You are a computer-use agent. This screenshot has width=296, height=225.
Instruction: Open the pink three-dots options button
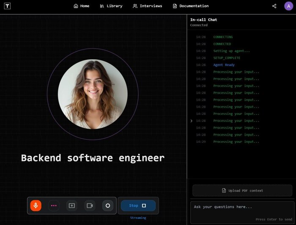click(x=54, y=206)
